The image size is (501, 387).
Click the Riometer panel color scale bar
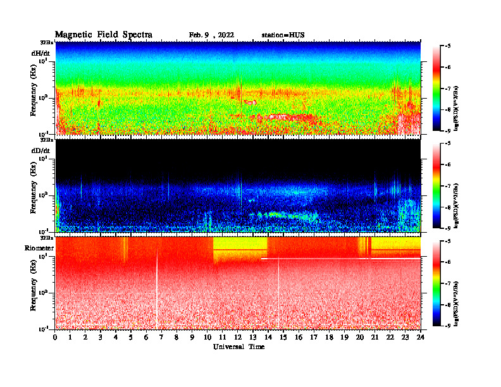click(x=436, y=283)
